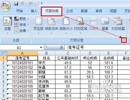Open the 页面设置 dialog launcher
This screenshot has width=130, height=100.
pyautogui.click(x=124, y=40)
